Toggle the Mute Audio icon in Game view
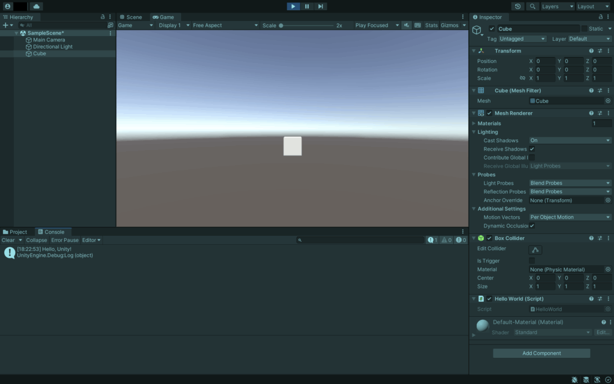614x384 pixels. (408, 25)
